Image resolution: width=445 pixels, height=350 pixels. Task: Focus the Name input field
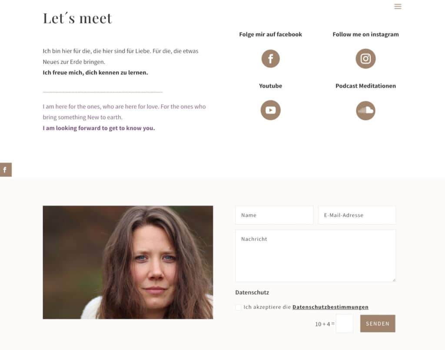click(x=274, y=215)
